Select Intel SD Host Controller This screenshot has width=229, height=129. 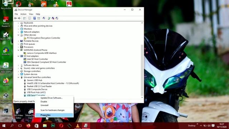tap(37, 59)
